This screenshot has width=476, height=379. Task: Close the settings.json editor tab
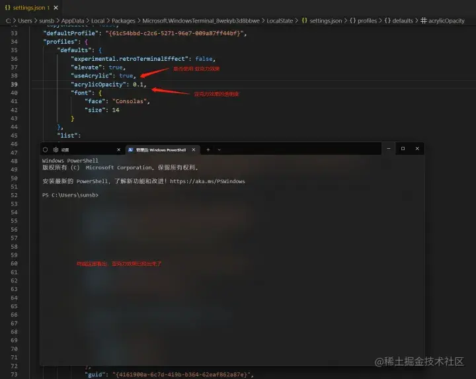click(56, 7)
